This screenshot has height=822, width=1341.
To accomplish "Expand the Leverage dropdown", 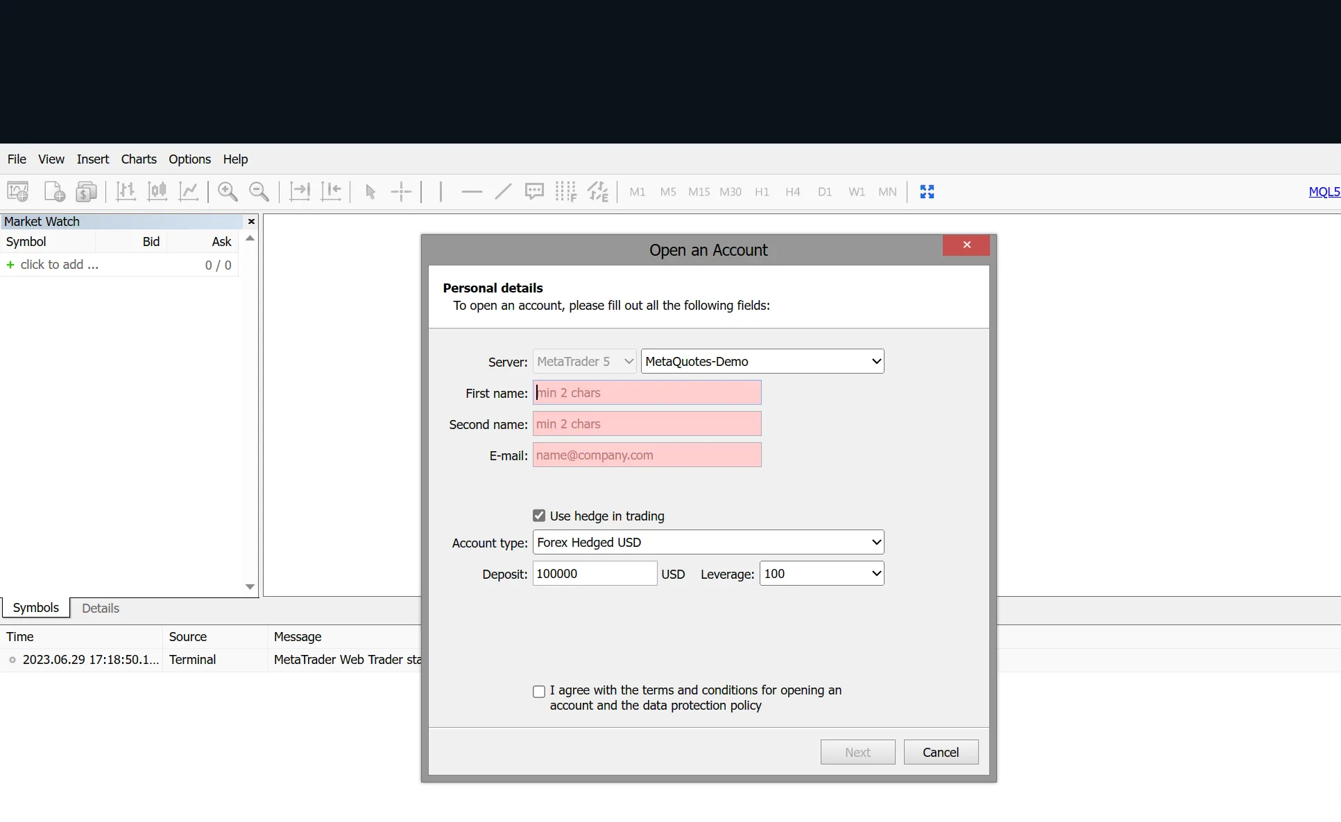I will (822, 573).
